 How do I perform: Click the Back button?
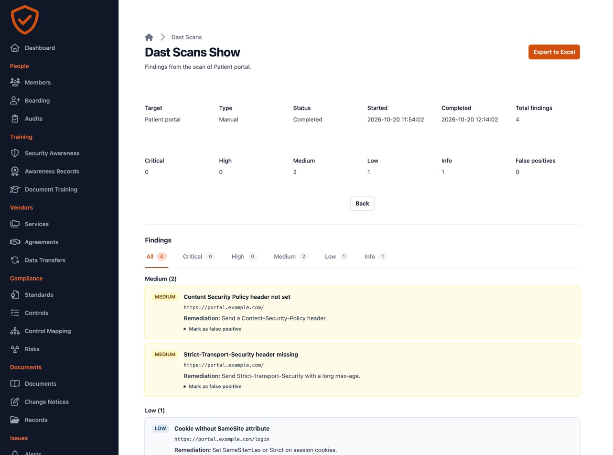pos(362,204)
